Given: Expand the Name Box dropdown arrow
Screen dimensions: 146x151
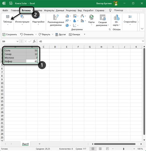Looking at the screenshot, I should 18,41.
